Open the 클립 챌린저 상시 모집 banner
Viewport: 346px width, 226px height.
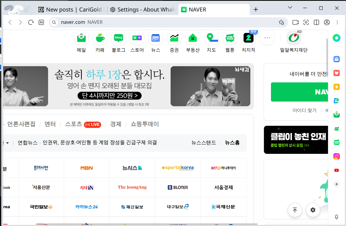(296, 140)
